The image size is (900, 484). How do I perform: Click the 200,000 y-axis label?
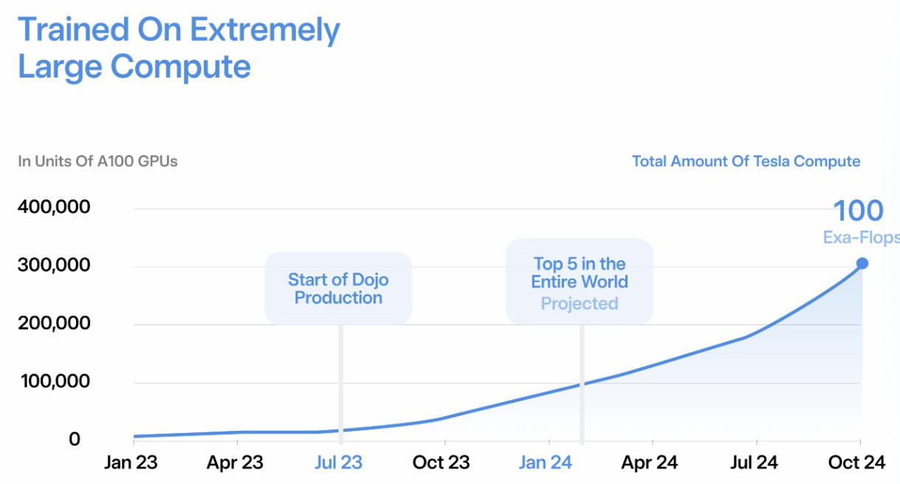coord(54,324)
